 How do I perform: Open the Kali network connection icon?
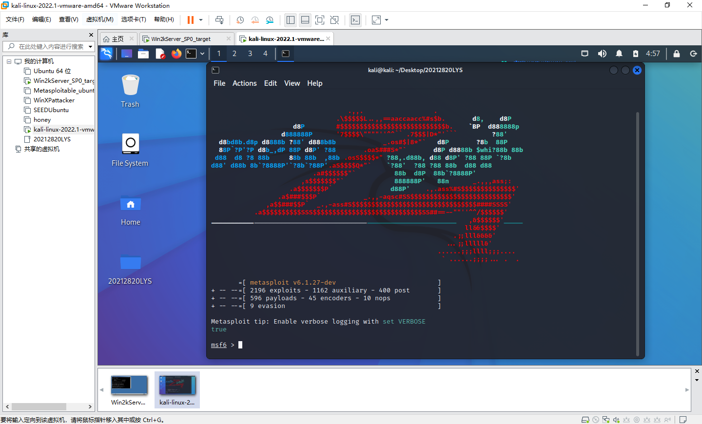click(x=585, y=54)
